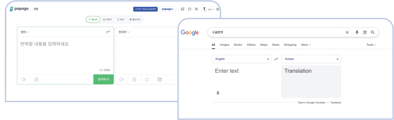Search by voice using Google microphone icon
394x120 pixels.
(x=357, y=33)
